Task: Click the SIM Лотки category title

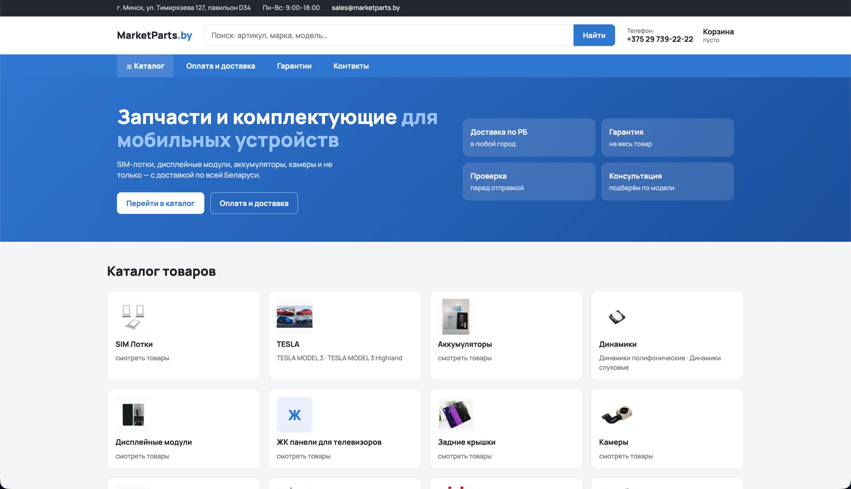Action: click(x=134, y=344)
